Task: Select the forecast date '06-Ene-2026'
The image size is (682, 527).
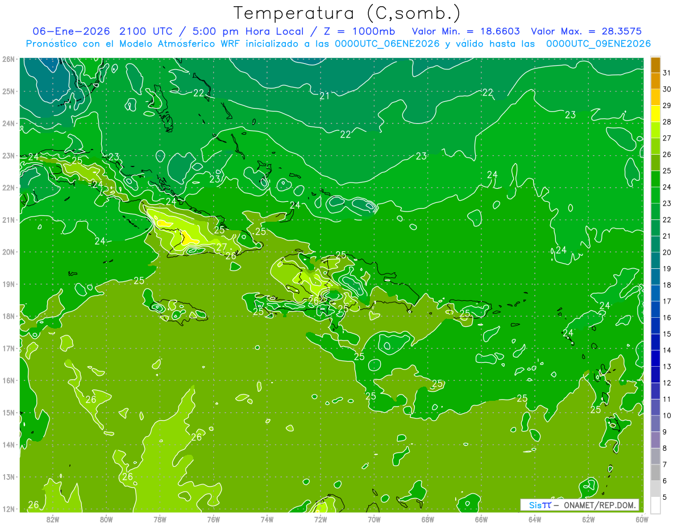Action: pos(72,31)
